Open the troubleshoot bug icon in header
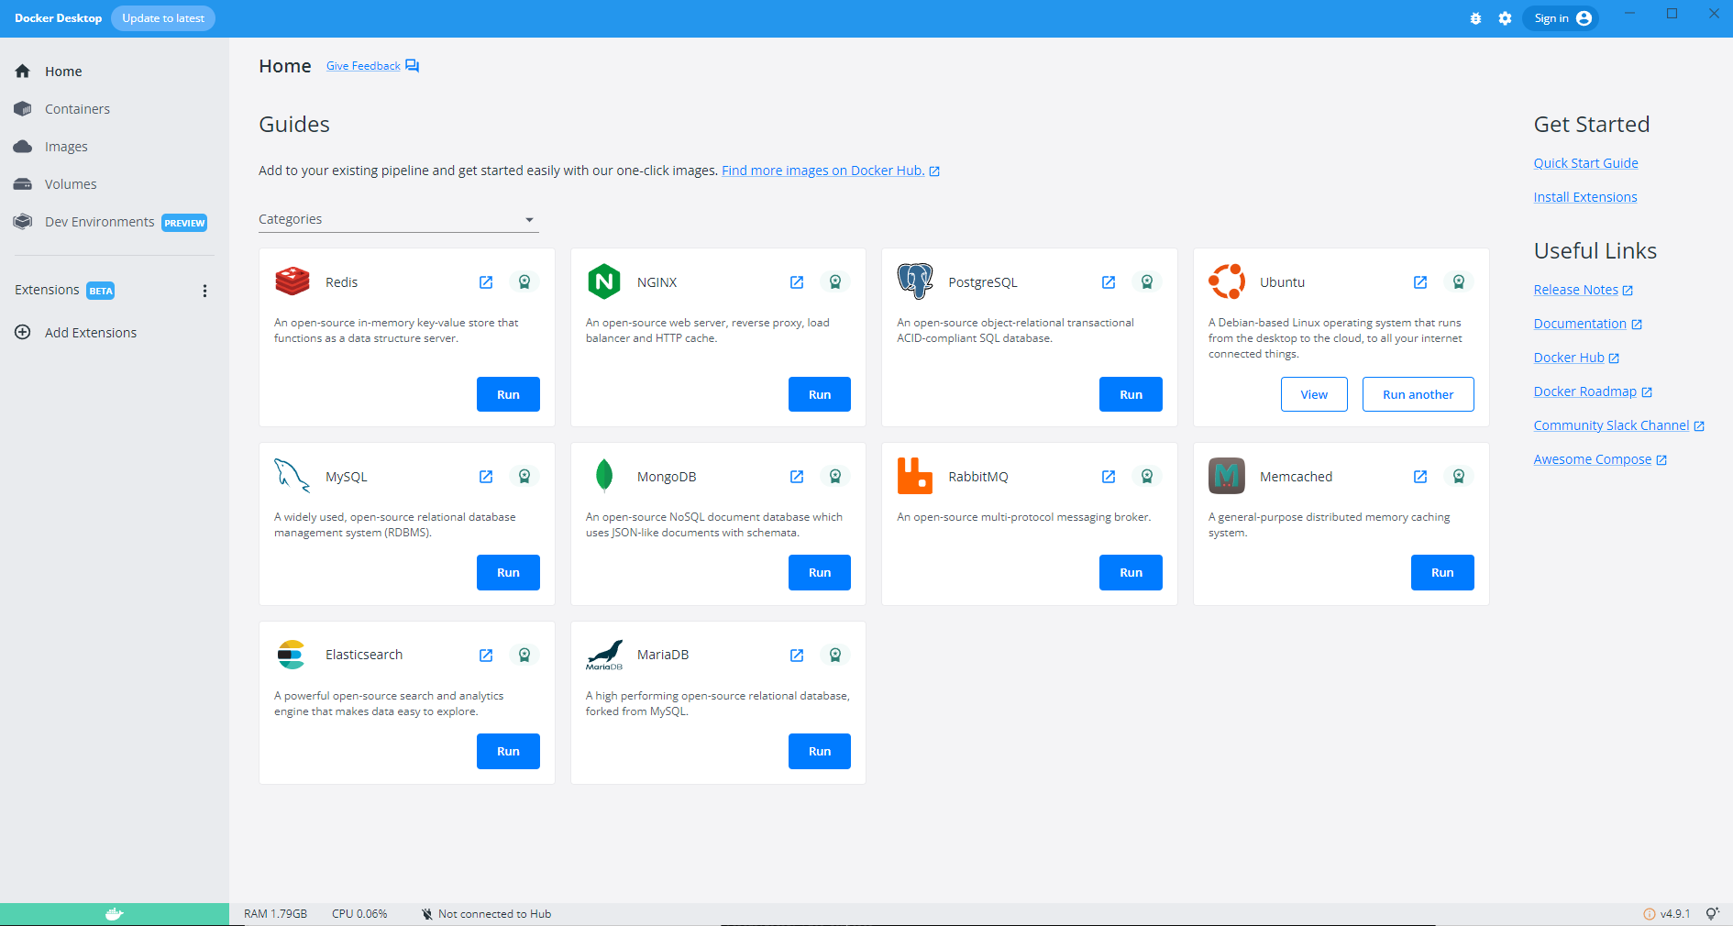This screenshot has width=1733, height=926. click(x=1475, y=18)
